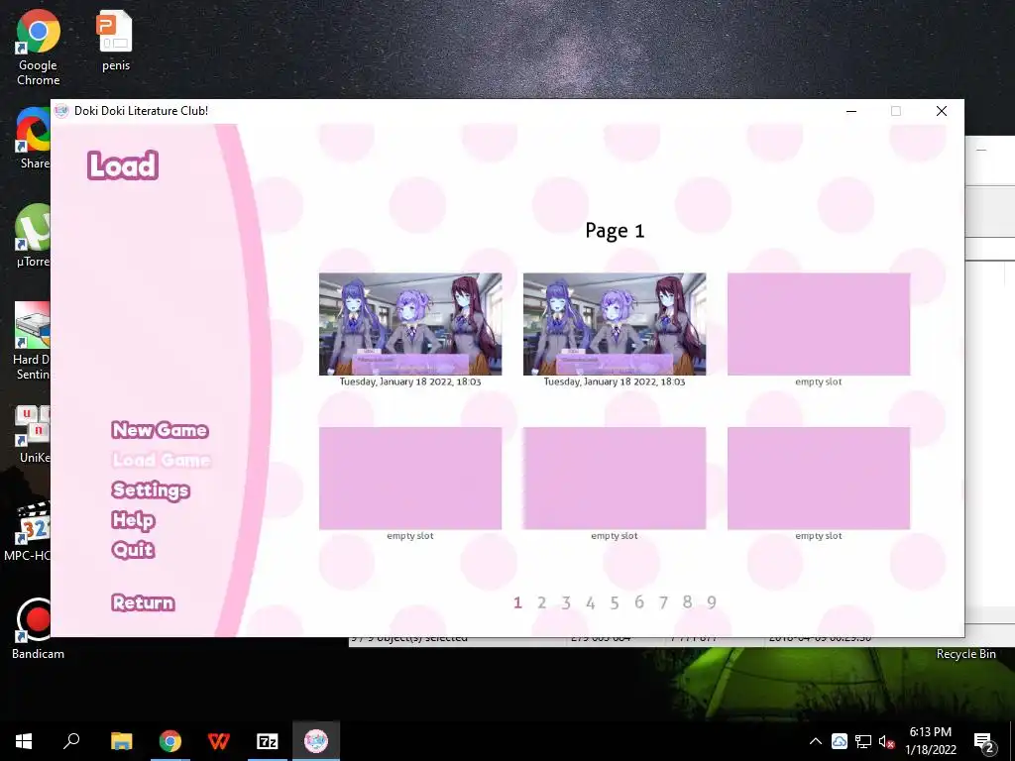Switch to 7-Zip in taskbar
Viewport: 1015px width, 761px height.
tap(268, 741)
